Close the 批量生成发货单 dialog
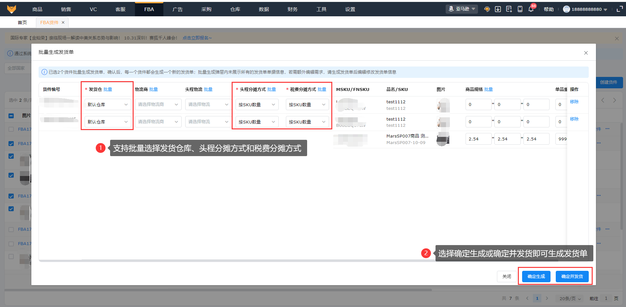626x307 pixels. click(x=586, y=53)
